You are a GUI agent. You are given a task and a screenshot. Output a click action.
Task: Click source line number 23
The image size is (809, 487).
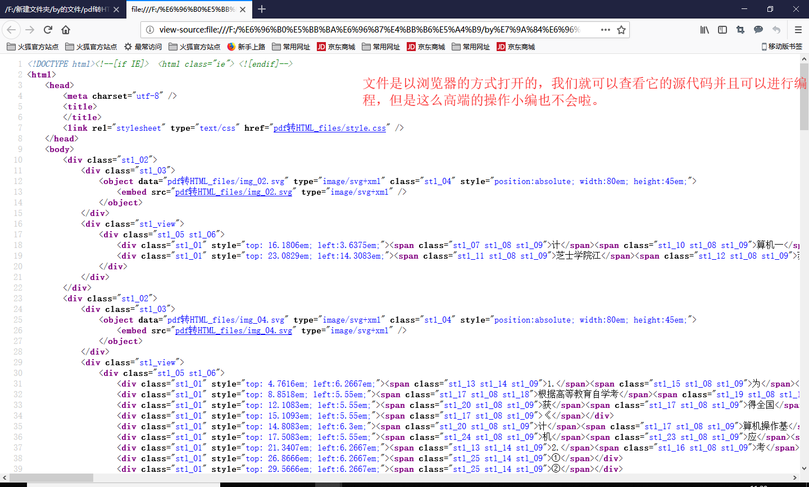point(18,298)
